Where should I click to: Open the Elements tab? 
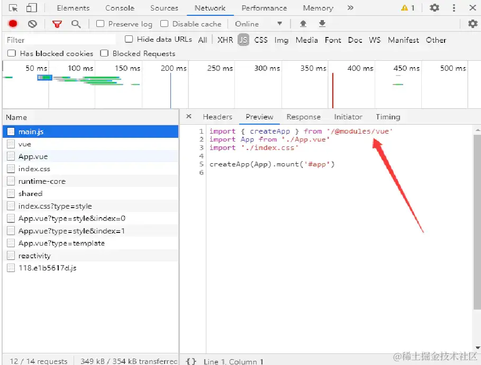point(73,8)
